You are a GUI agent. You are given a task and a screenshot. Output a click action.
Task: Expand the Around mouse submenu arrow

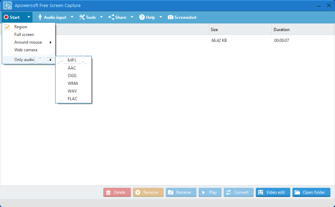51,42
